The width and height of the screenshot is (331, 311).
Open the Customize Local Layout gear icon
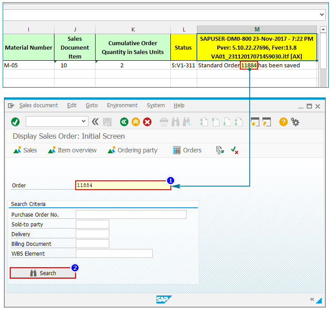[x=295, y=122]
